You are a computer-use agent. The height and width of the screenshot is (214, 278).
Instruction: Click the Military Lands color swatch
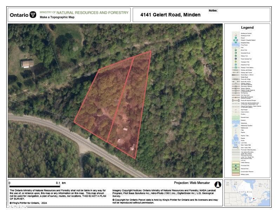236,174
